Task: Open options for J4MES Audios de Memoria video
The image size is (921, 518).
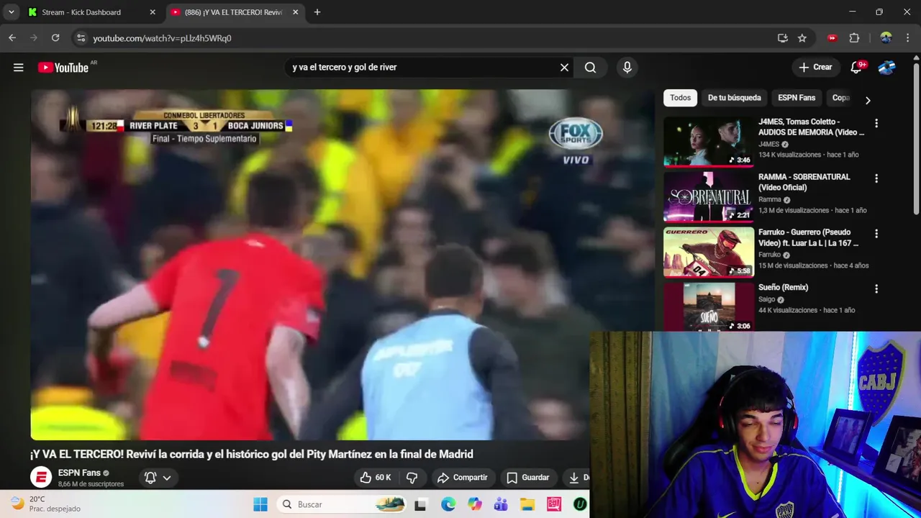Action: click(x=876, y=124)
